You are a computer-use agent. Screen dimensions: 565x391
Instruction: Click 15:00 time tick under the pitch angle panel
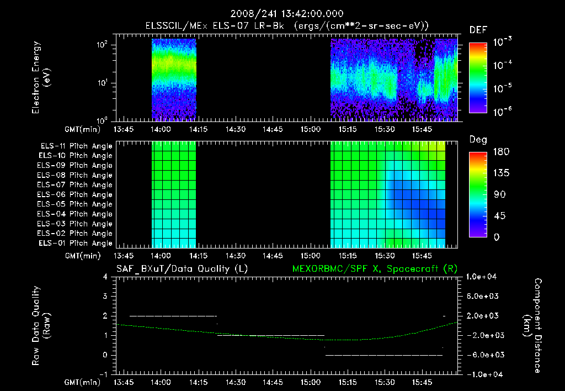pos(311,256)
